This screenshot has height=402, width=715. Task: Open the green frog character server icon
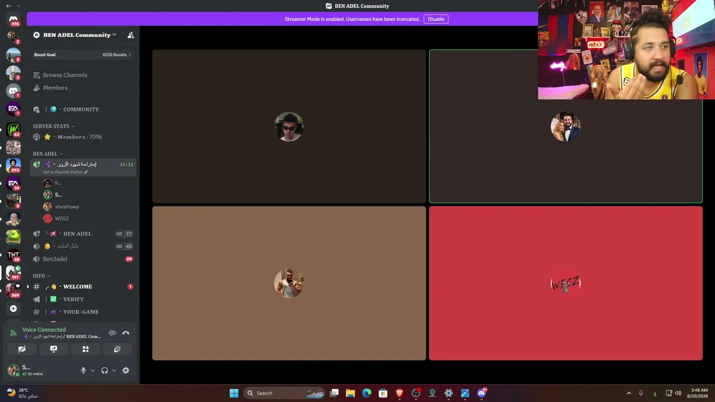click(13, 237)
